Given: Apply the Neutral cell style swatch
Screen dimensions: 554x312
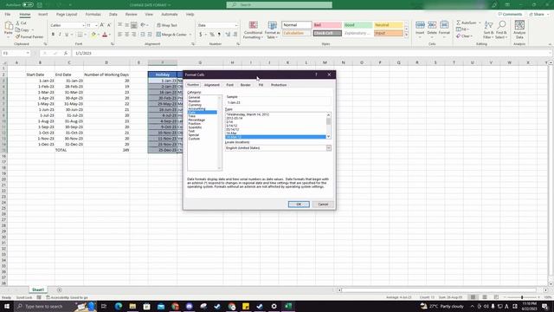Looking at the screenshot, I should [x=389, y=25].
